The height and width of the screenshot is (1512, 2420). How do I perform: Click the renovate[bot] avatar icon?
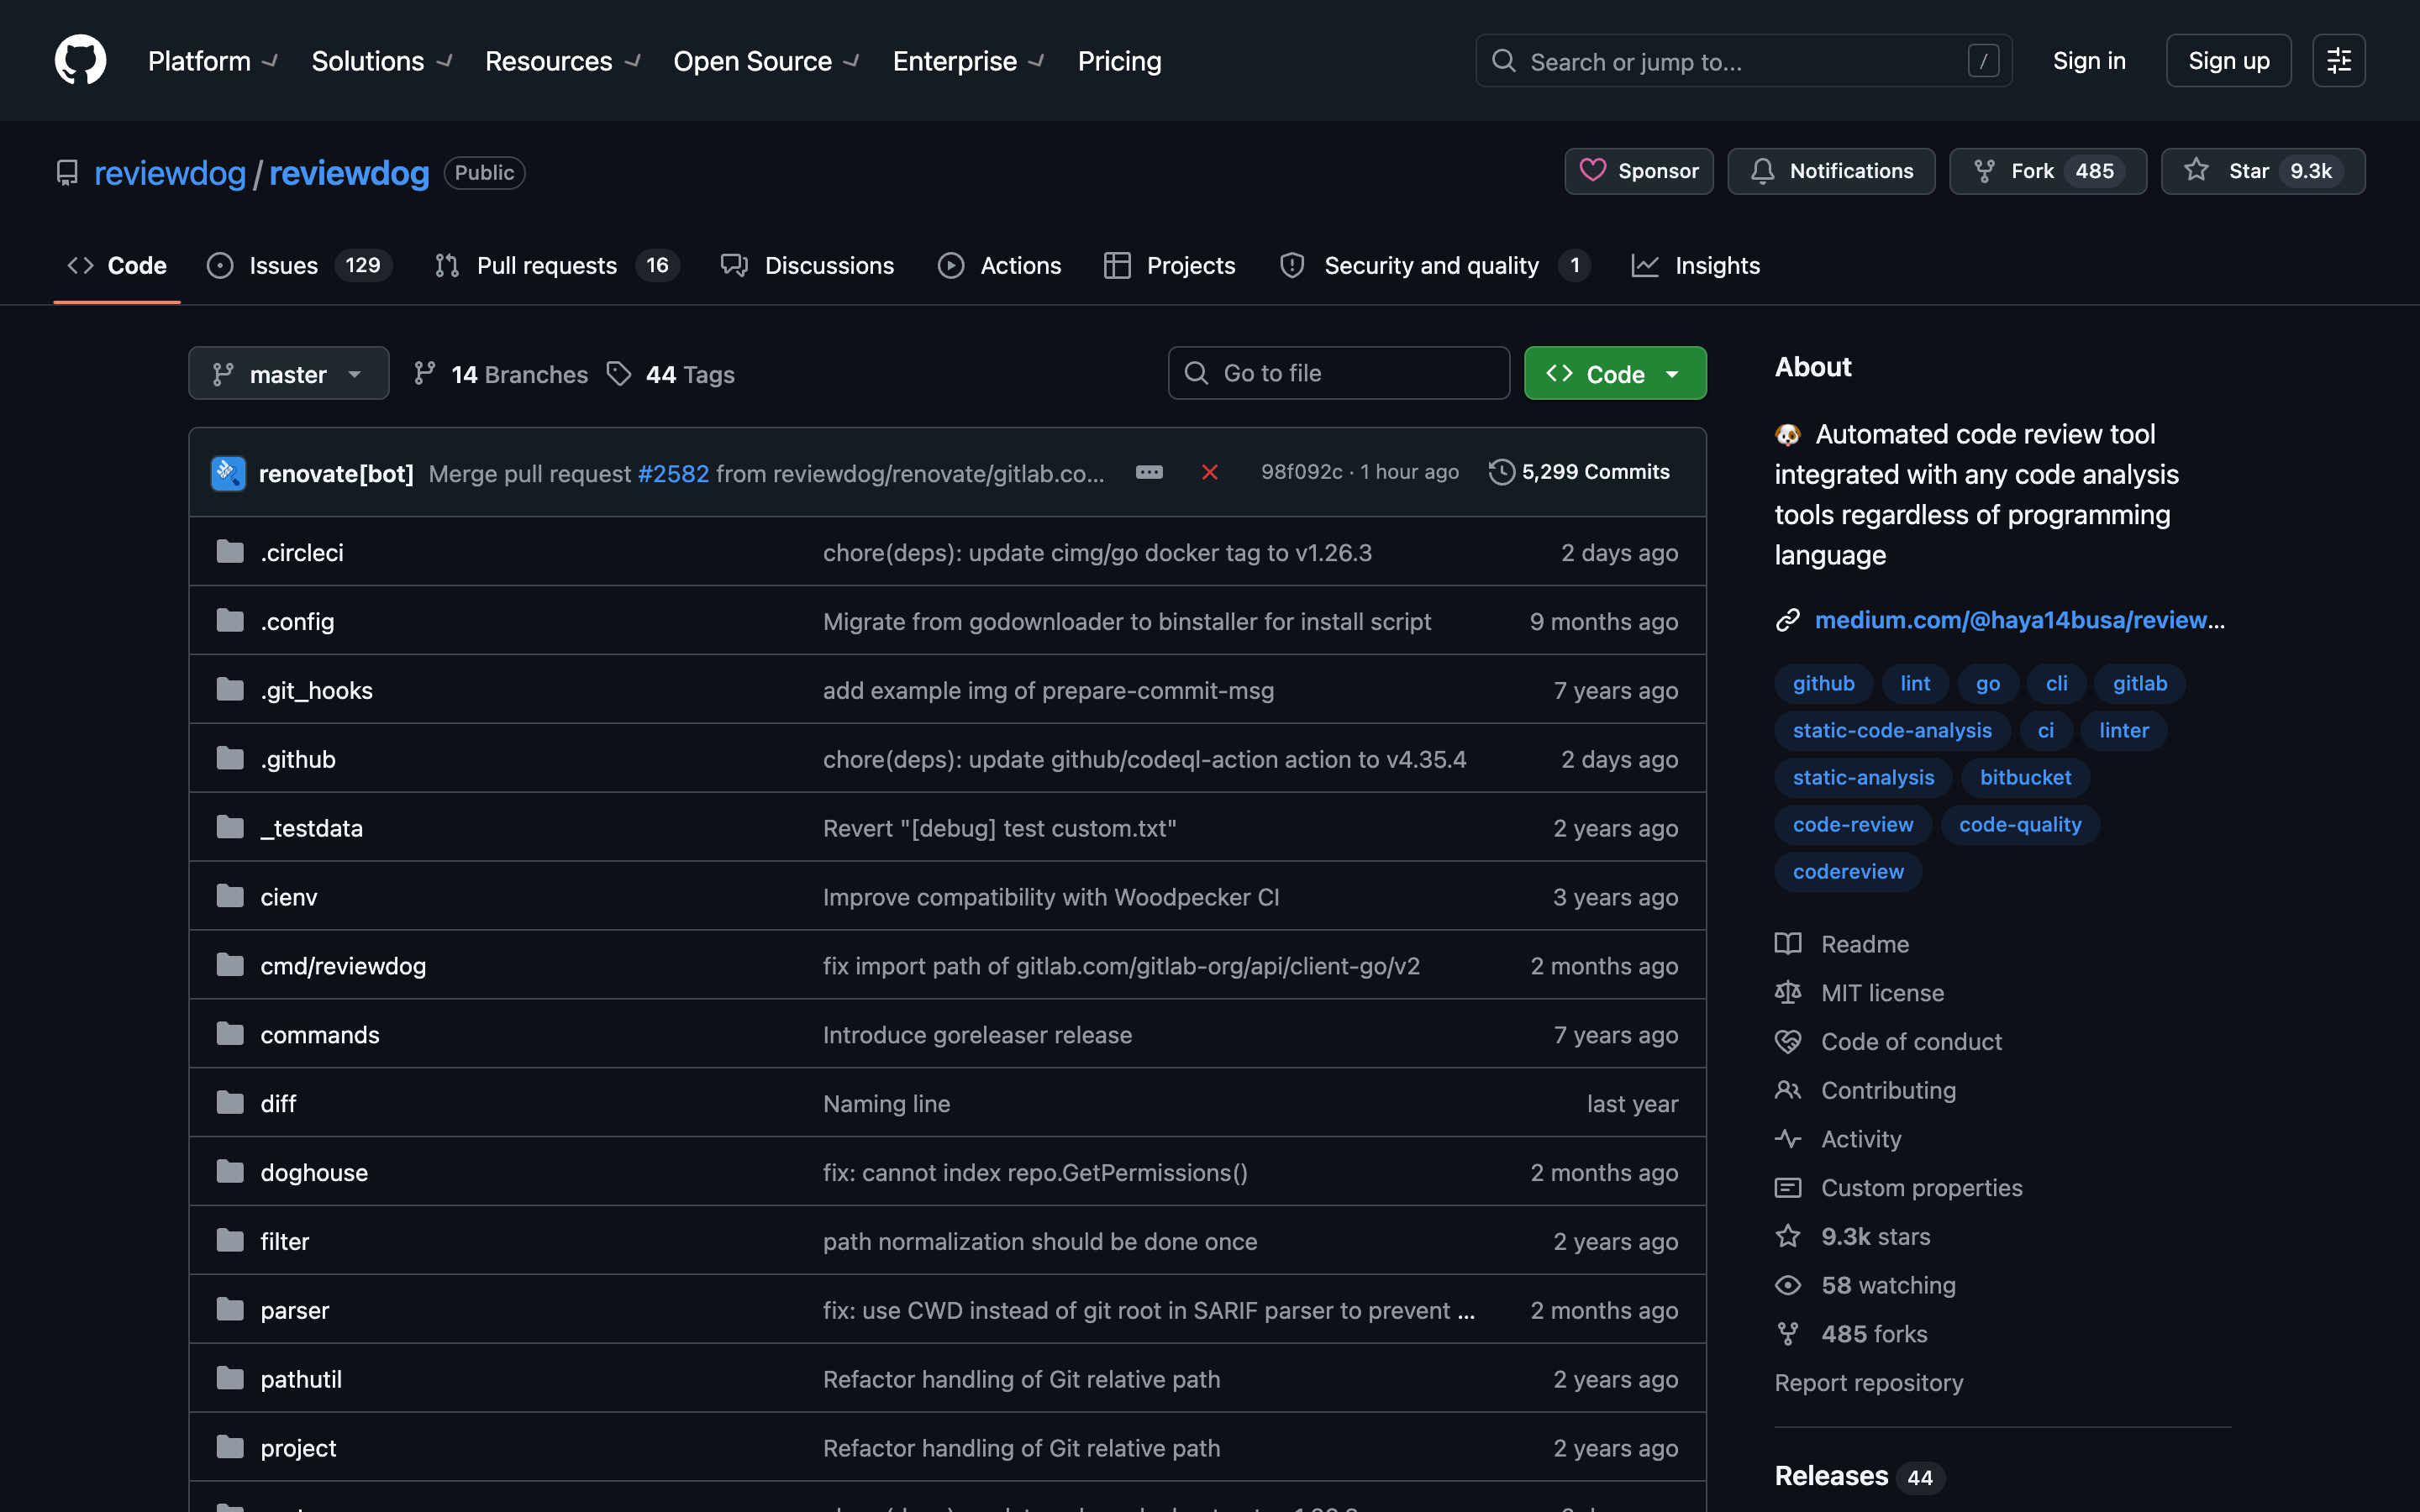[x=228, y=473]
